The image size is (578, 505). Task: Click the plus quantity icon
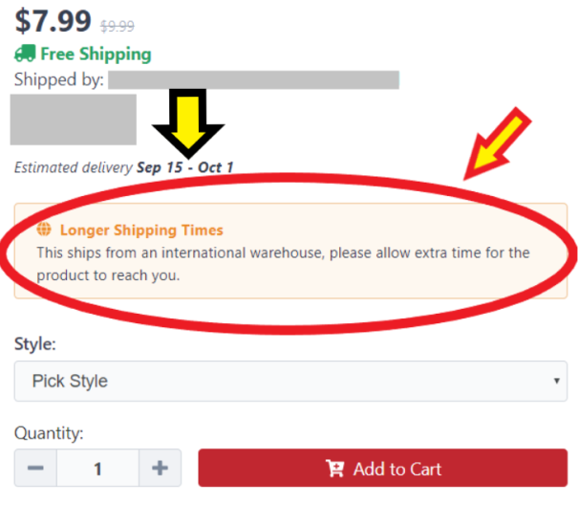point(160,468)
